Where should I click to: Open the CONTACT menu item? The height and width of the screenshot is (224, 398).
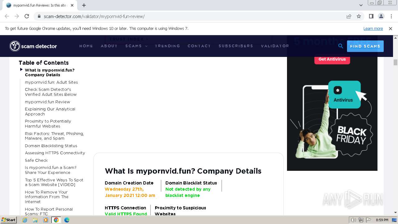pyautogui.click(x=199, y=46)
